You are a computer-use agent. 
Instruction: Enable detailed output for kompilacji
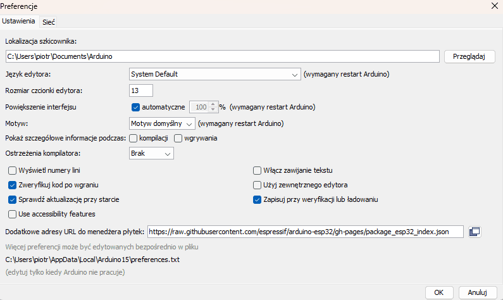coord(134,138)
